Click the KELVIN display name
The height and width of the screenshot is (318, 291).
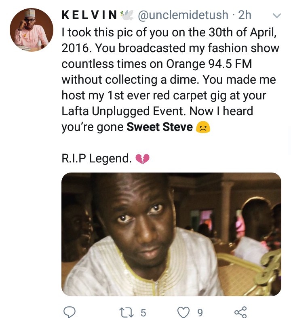coord(89,15)
